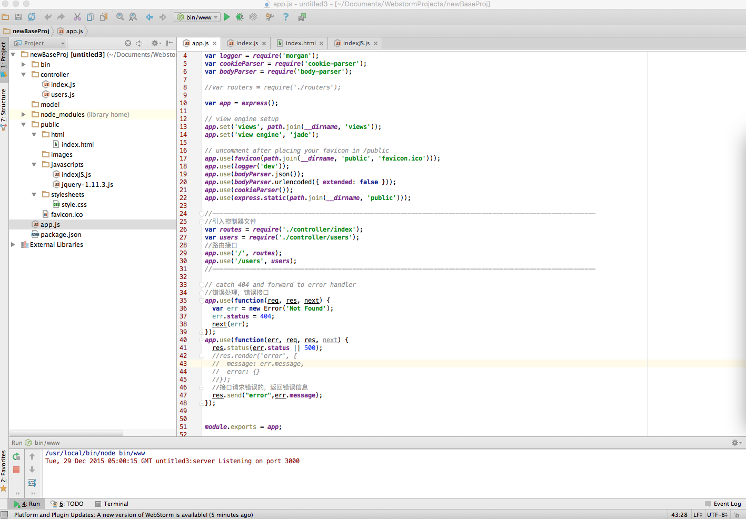
Task: Open the 4: Run tool window tab
Action: 27,504
